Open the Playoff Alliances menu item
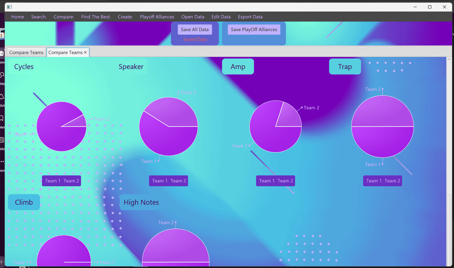The width and height of the screenshot is (454, 268). click(157, 17)
